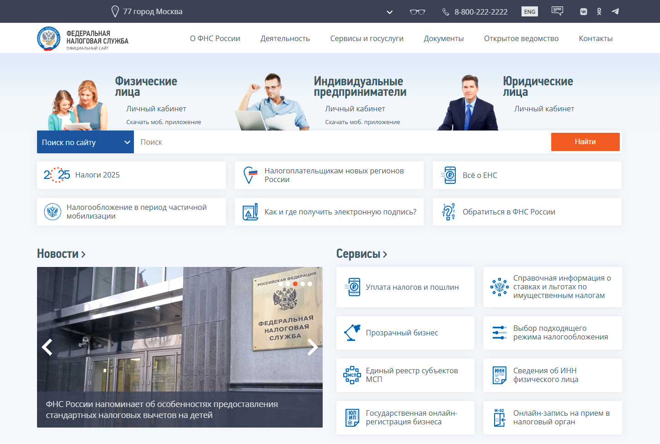Click the question mark appeal icon
Screen dimensions: 660x444
[449, 212]
